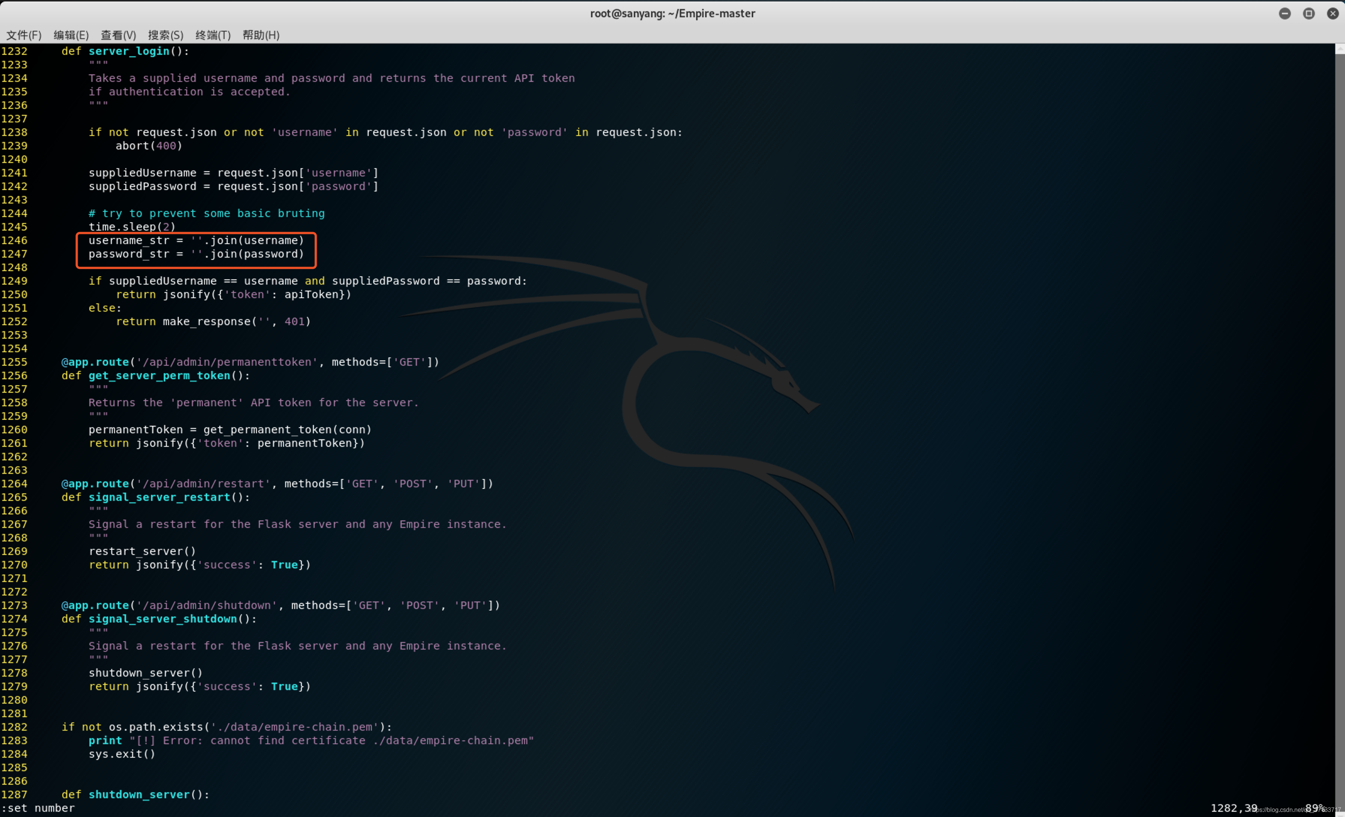Click 'suppliedPassword = request.json' on line 1242
This screenshot has width=1345, height=817.
click(x=233, y=186)
